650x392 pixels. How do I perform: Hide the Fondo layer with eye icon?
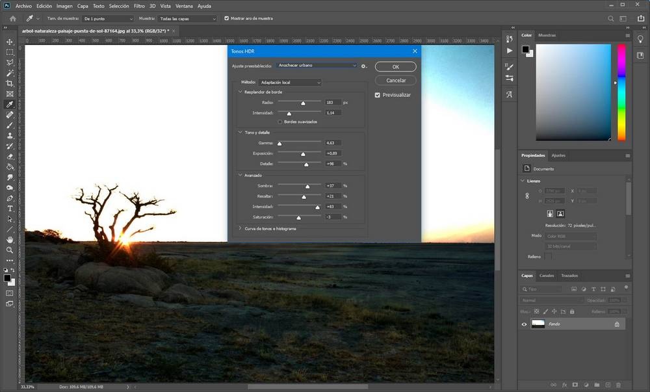[x=525, y=324]
